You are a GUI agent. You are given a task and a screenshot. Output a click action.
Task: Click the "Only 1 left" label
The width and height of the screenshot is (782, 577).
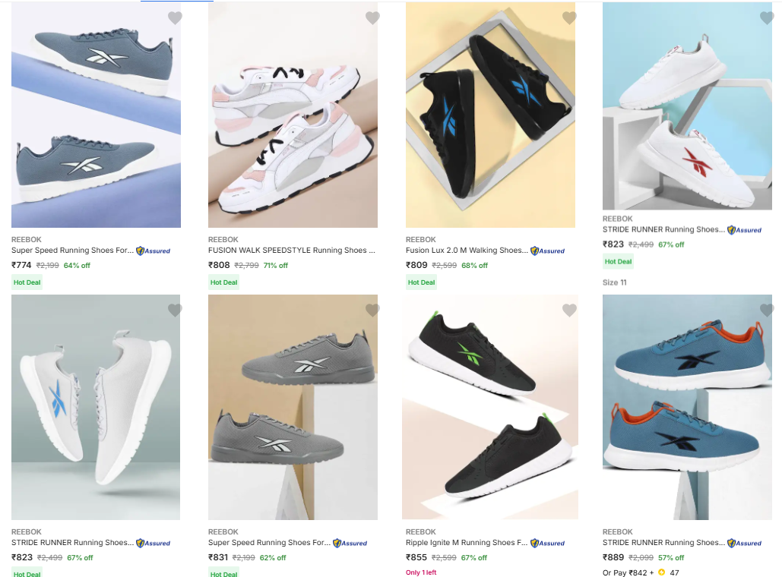click(421, 572)
